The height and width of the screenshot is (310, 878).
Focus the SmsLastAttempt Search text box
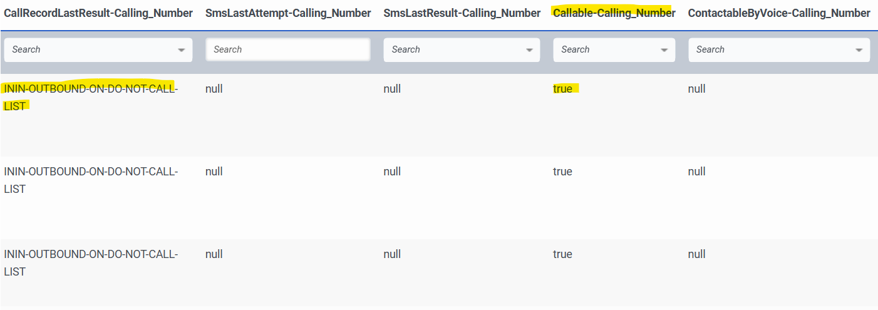tap(288, 49)
